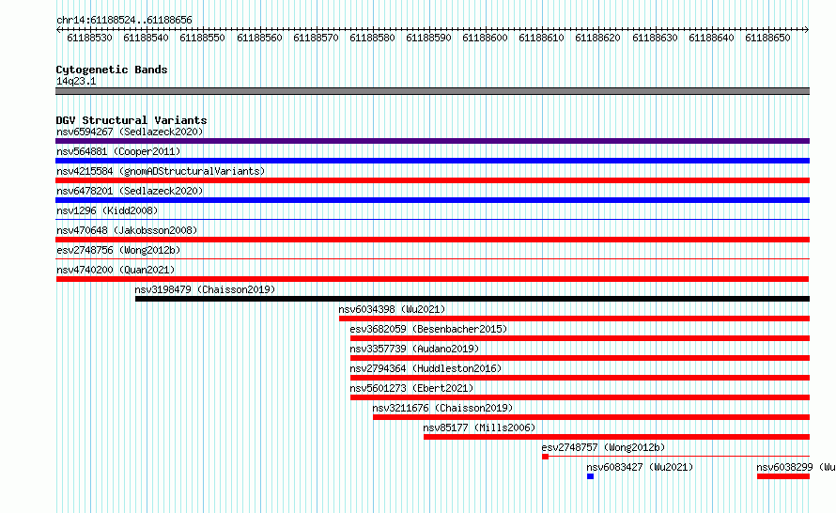The height and width of the screenshot is (513, 836).
Task: Click the red nsv85177 variant bar
Action: point(617,437)
